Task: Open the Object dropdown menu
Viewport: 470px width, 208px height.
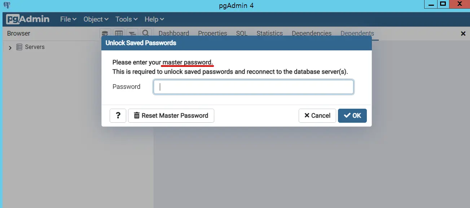Action: pos(95,19)
